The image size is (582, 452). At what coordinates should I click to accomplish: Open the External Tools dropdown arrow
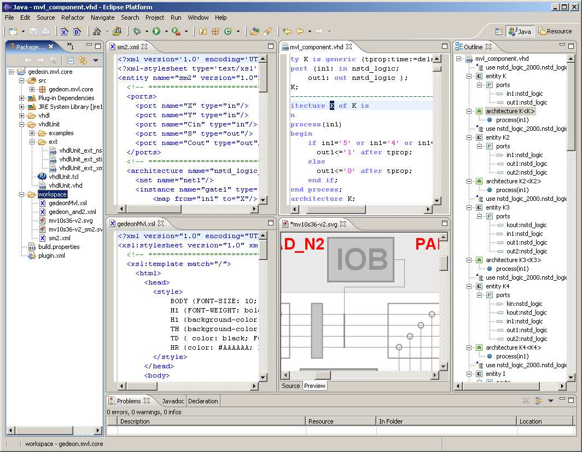(x=186, y=32)
